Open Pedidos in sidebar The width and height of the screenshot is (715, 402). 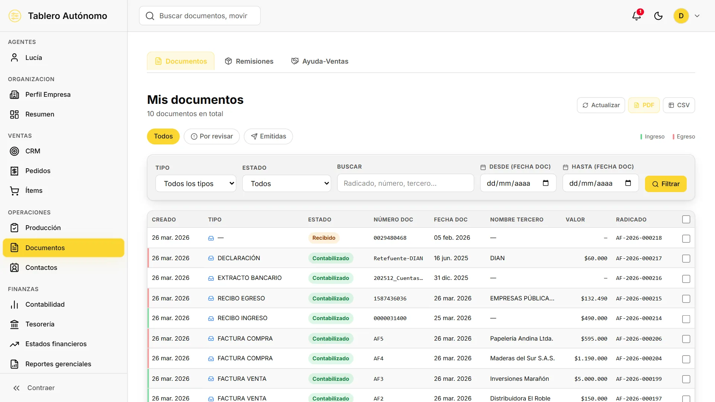click(63, 171)
